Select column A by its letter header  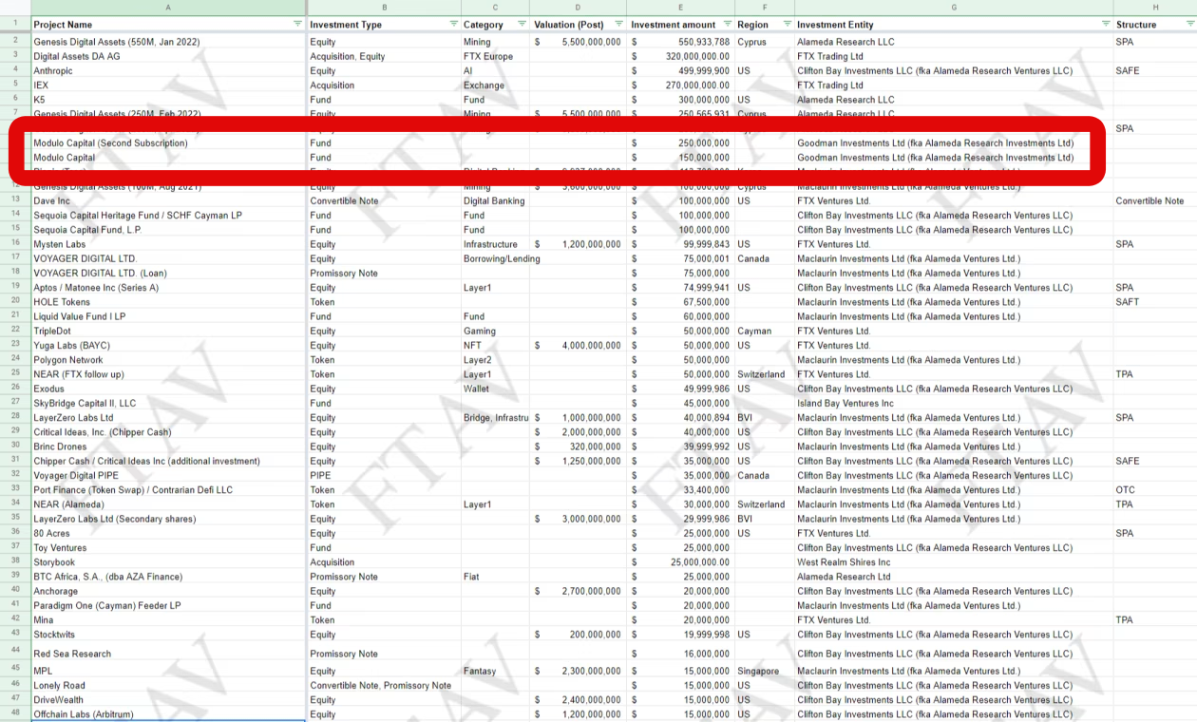click(168, 8)
